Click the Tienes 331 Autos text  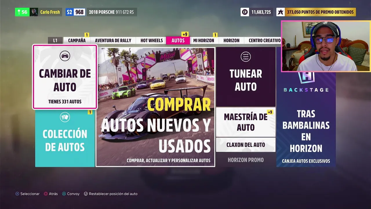click(x=65, y=102)
